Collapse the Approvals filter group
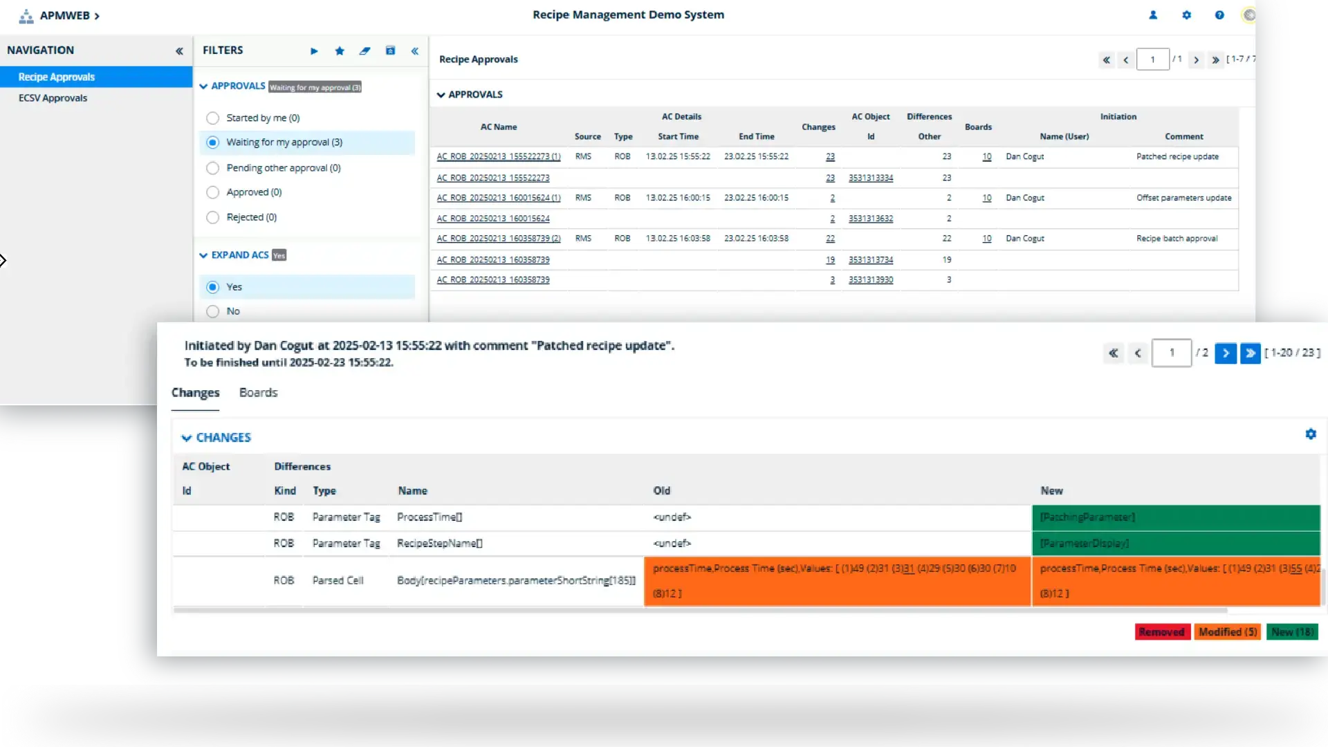Image resolution: width=1328 pixels, height=747 pixels. point(203,86)
